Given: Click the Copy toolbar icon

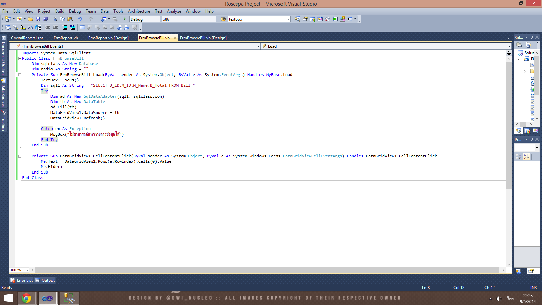Looking at the screenshot, I should [x=63, y=19].
